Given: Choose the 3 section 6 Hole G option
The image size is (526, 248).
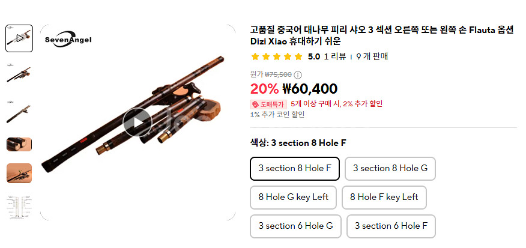Looking at the screenshot, I should pyautogui.click(x=295, y=226).
